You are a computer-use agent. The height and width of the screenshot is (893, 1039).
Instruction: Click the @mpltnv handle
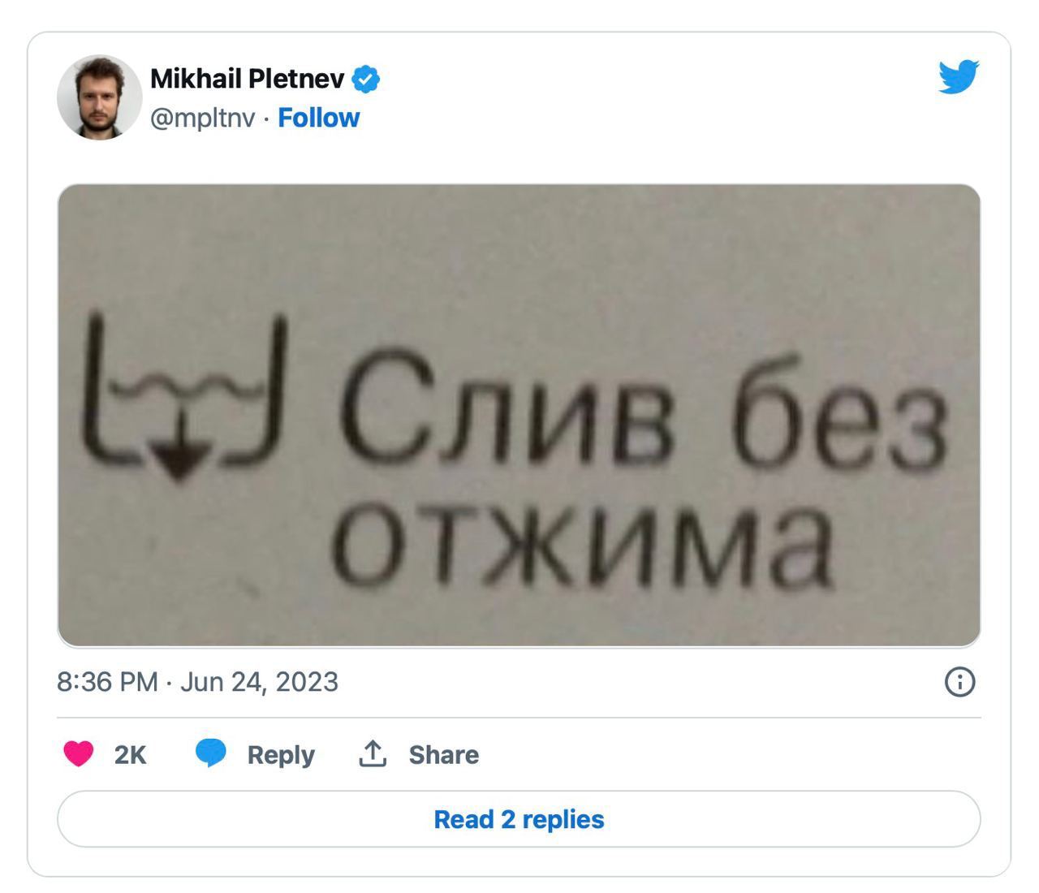[x=203, y=118]
